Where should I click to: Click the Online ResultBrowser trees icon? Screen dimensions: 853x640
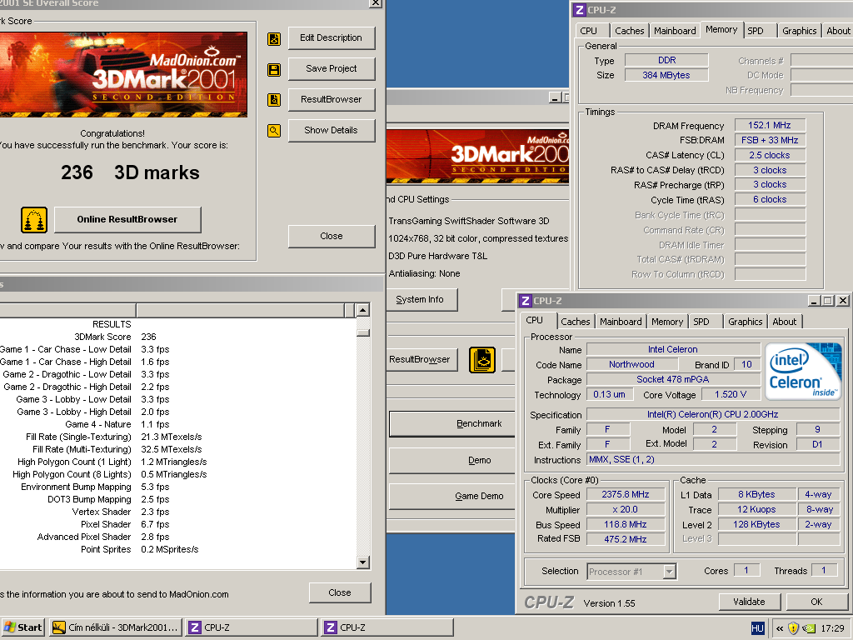pyautogui.click(x=34, y=220)
